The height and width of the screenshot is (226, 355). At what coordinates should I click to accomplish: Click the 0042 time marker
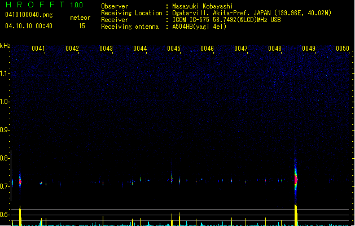(72, 49)
